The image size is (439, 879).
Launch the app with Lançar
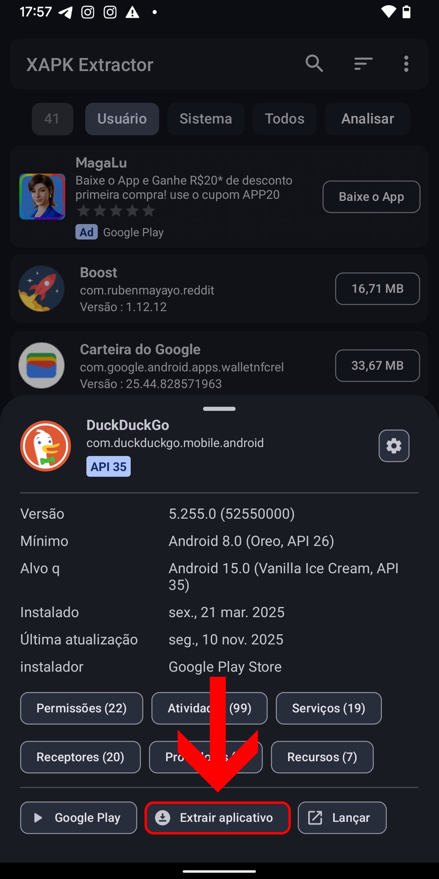342,817
